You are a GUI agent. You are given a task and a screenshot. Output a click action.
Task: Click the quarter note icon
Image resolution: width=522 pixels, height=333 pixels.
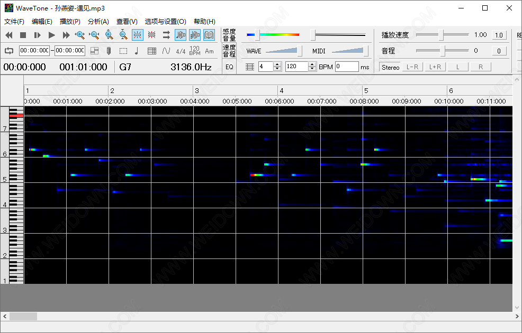click(x=137, y=51)
